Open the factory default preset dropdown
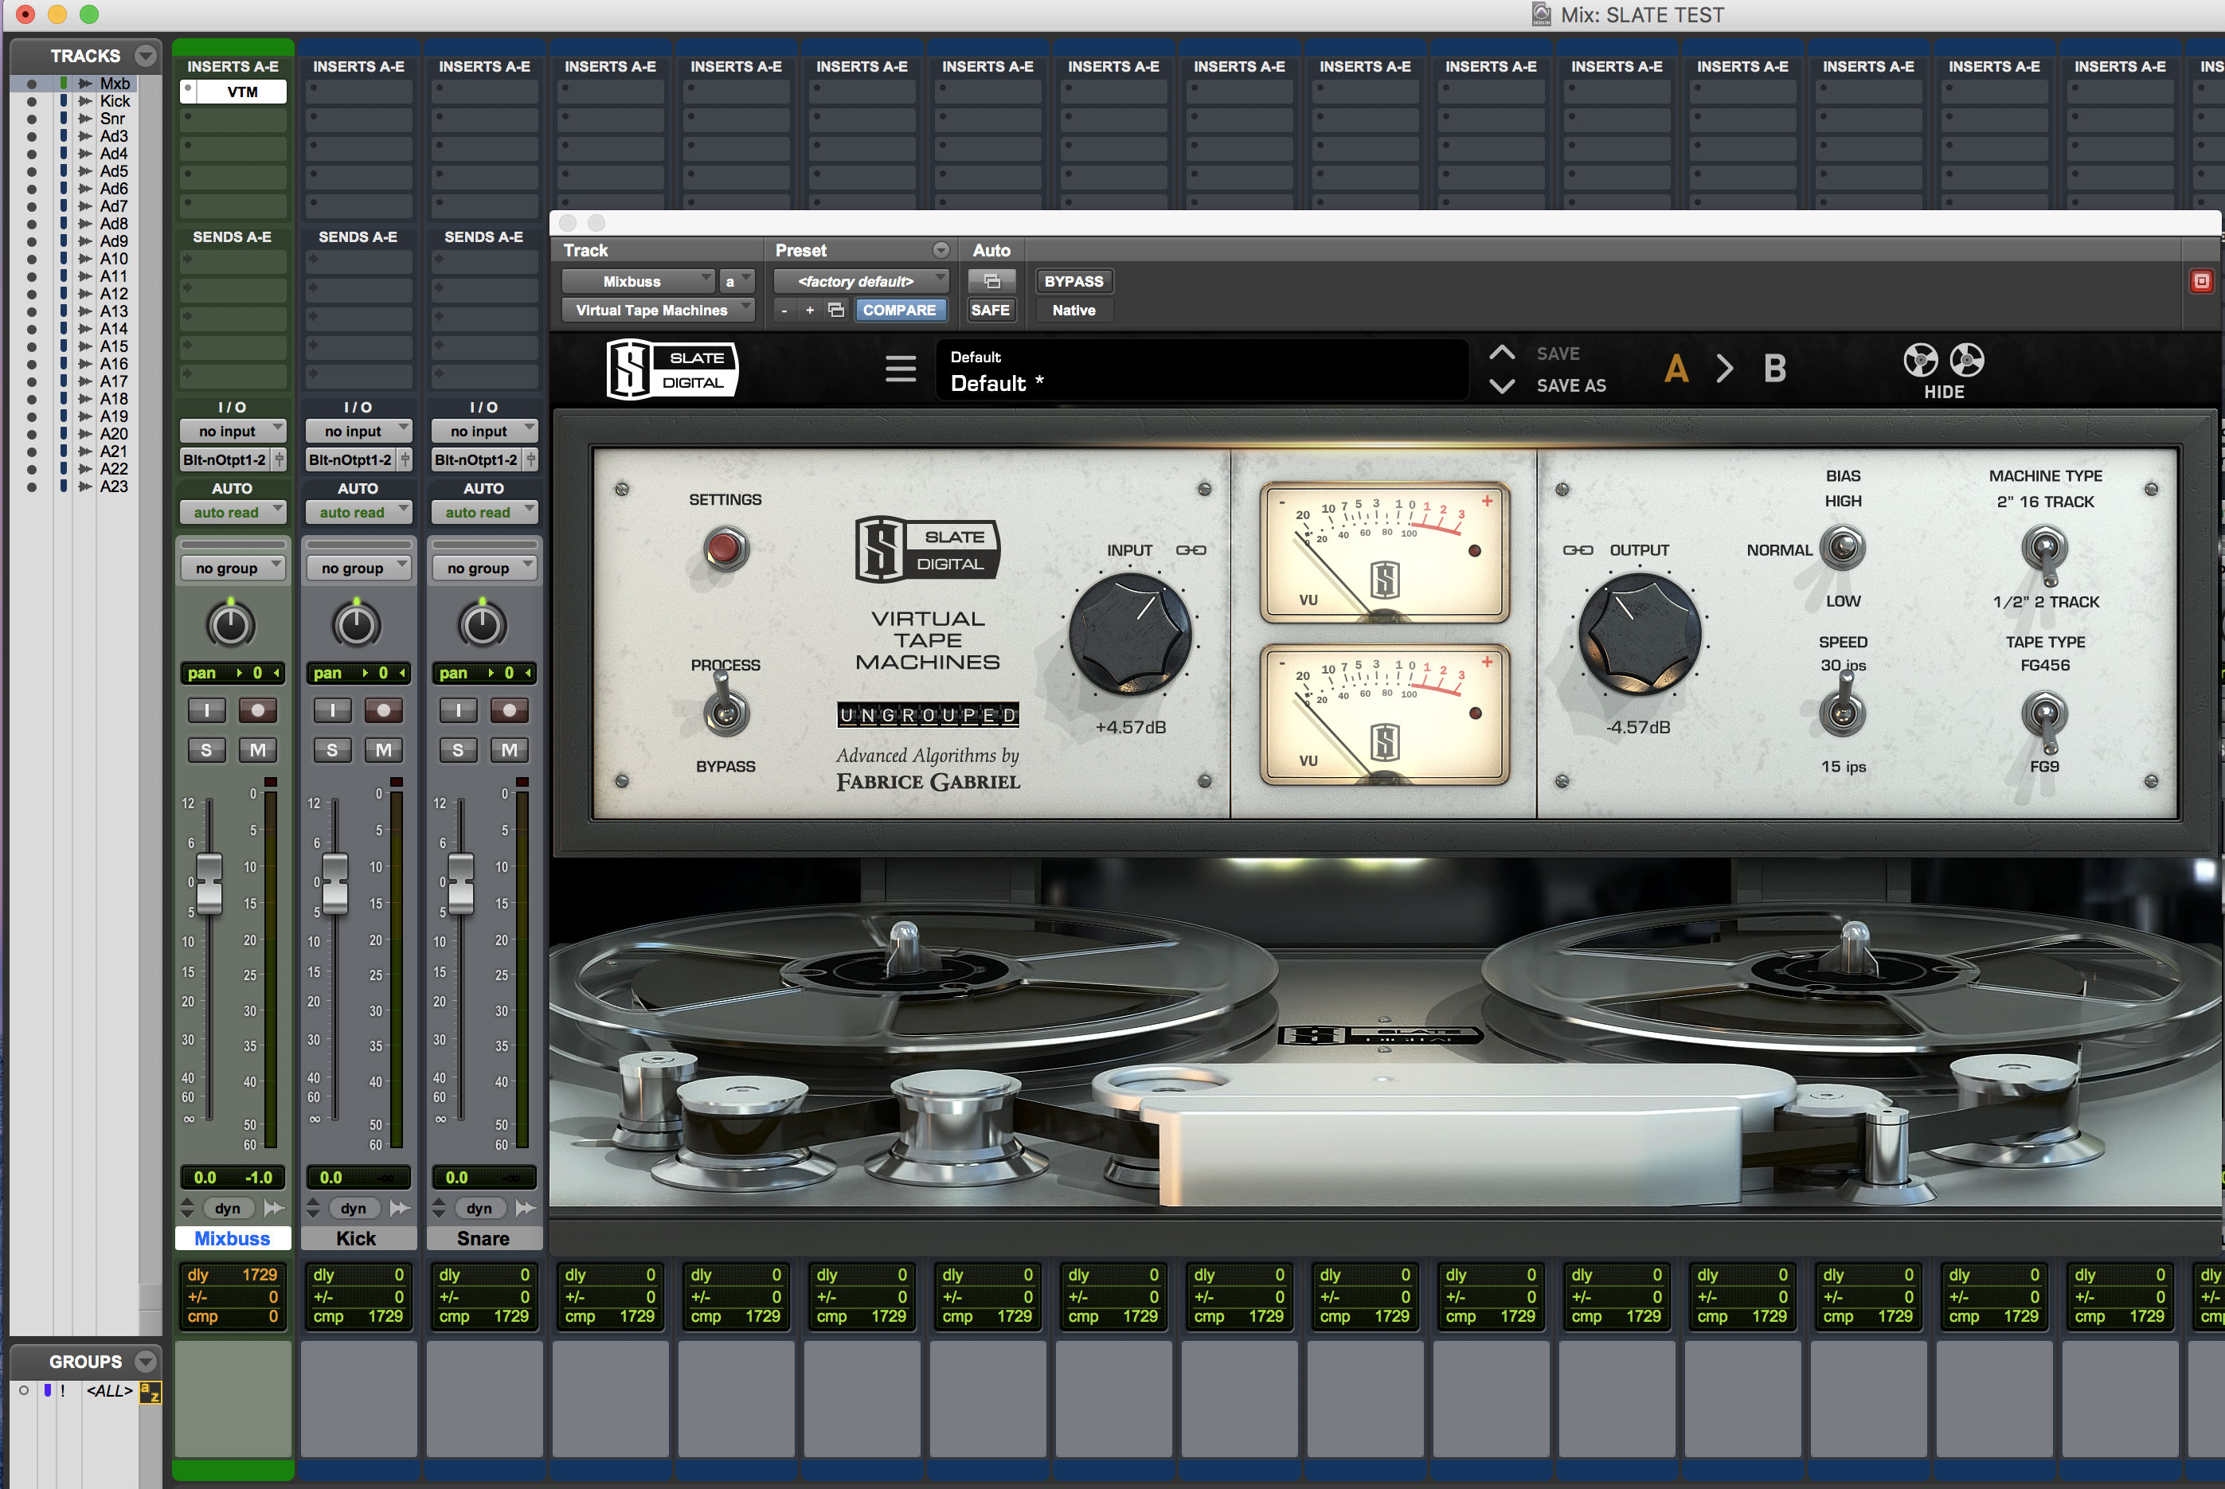This screenshot has width=2225, height=1489. click(x=862, y=281)
